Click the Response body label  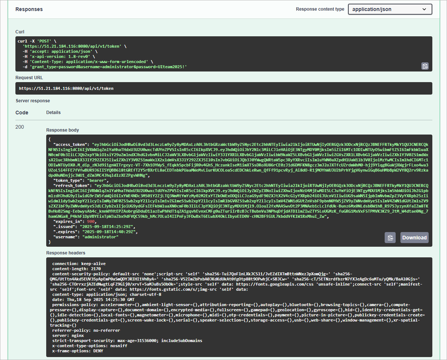click(62, 130)
